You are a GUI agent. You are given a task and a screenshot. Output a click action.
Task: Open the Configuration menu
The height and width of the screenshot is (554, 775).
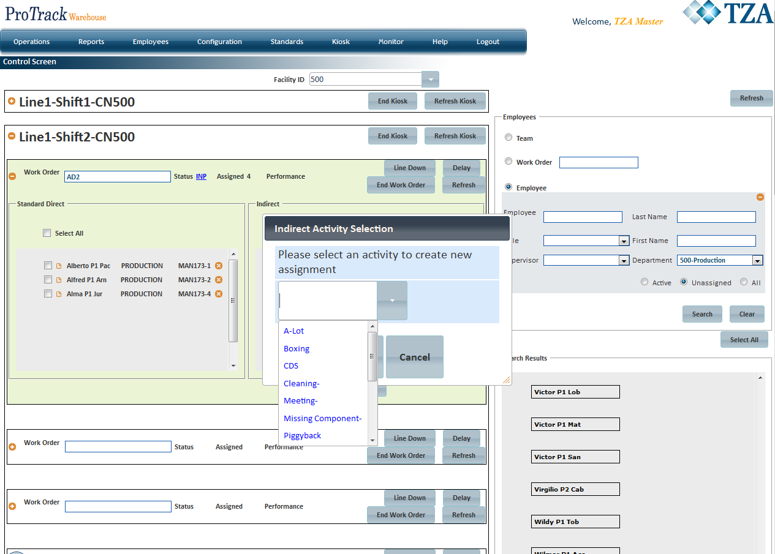click(219, 42)
